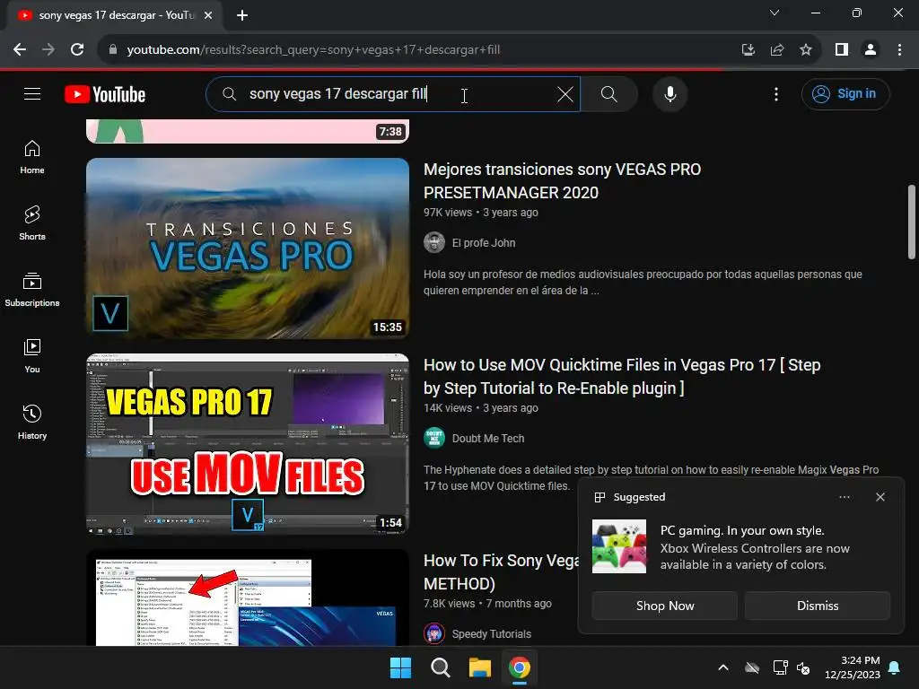
Task: Open Home in the sidebar
Action: [x=32, y=157]
